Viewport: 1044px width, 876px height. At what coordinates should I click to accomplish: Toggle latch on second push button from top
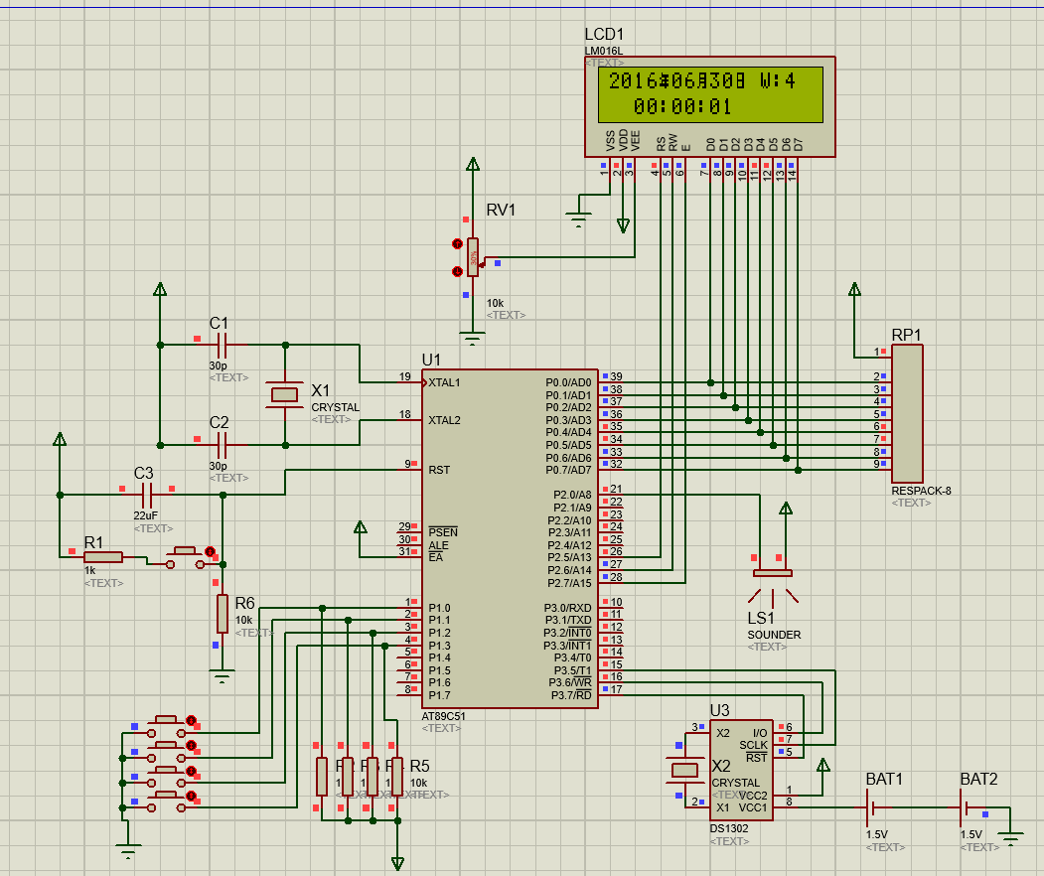(191, 746)
